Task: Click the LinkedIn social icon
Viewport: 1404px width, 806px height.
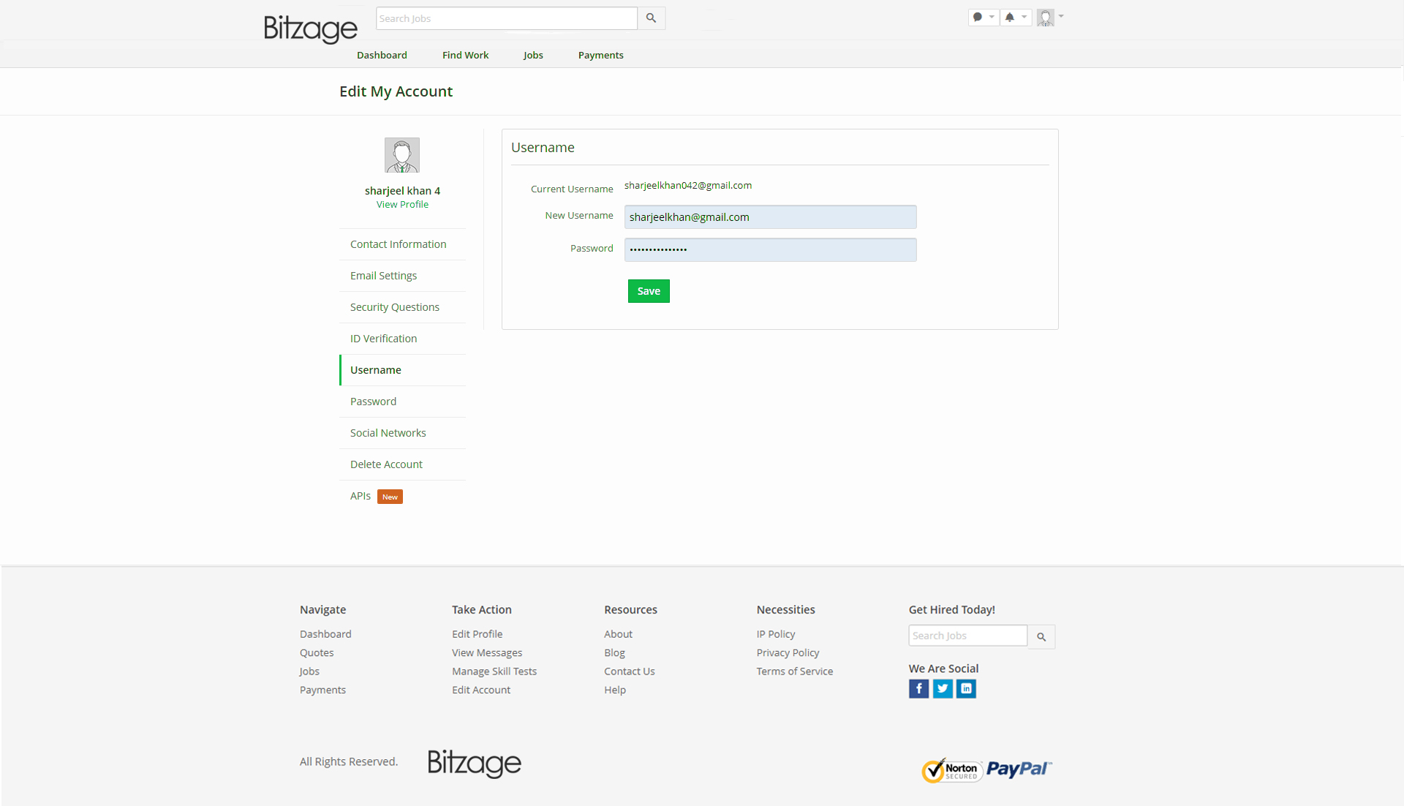Action: tap(966, 688)
